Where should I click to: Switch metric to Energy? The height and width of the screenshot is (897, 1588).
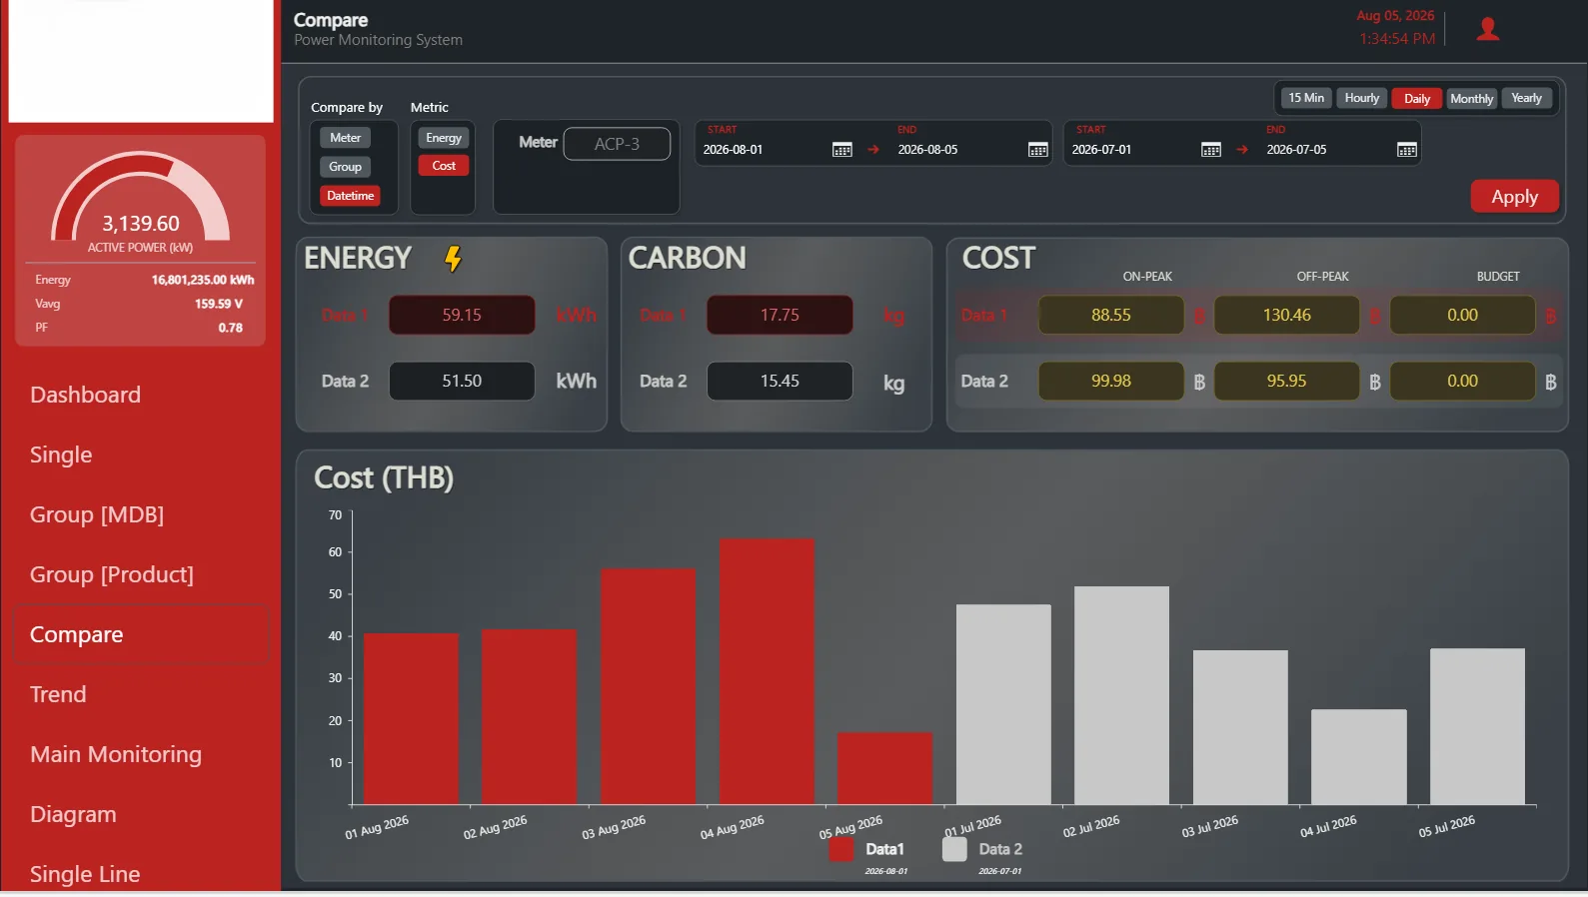tap(444, 138)
